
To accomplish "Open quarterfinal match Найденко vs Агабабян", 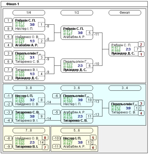I will (x=29, y=41).
